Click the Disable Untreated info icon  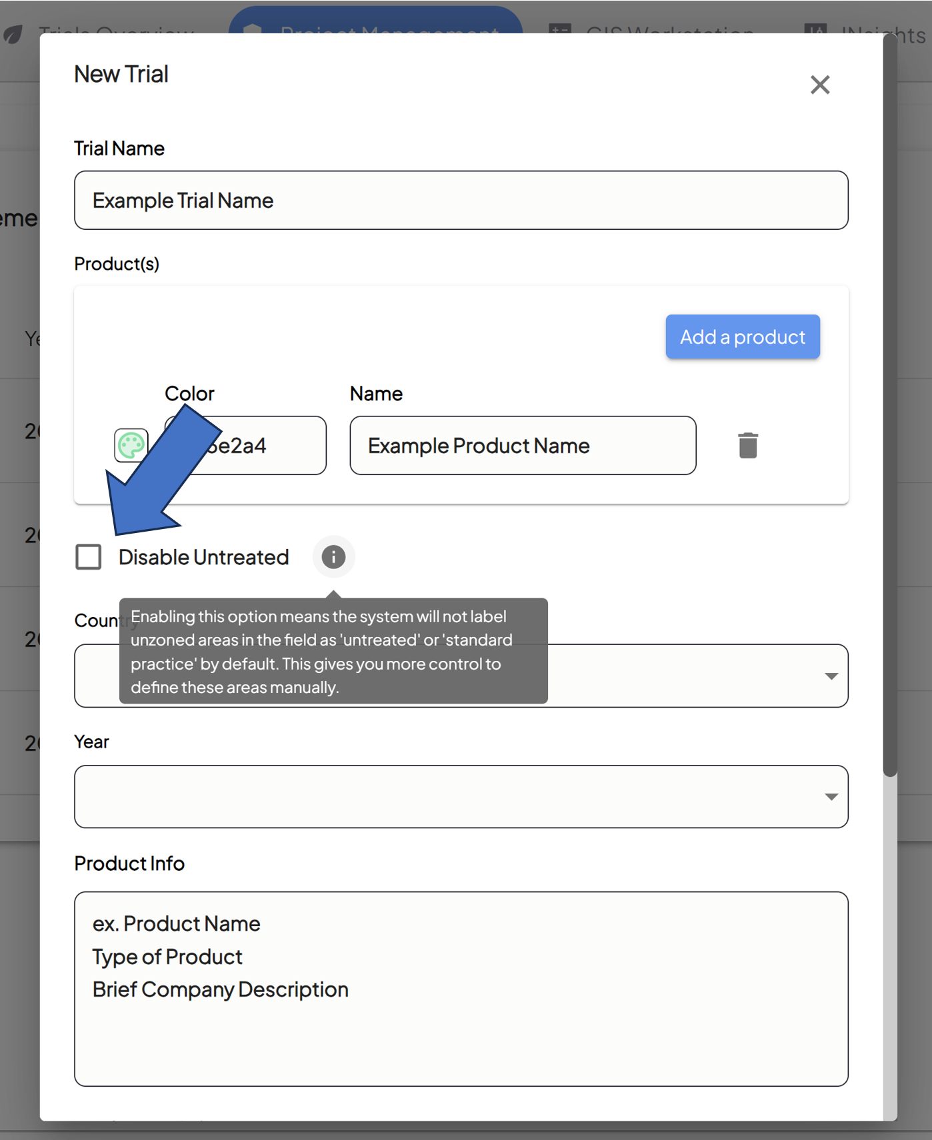[x=333, y=556]
